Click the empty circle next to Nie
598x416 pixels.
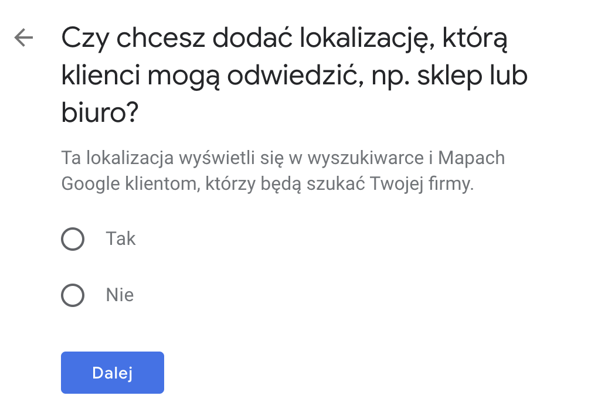[x=73, y=295]
